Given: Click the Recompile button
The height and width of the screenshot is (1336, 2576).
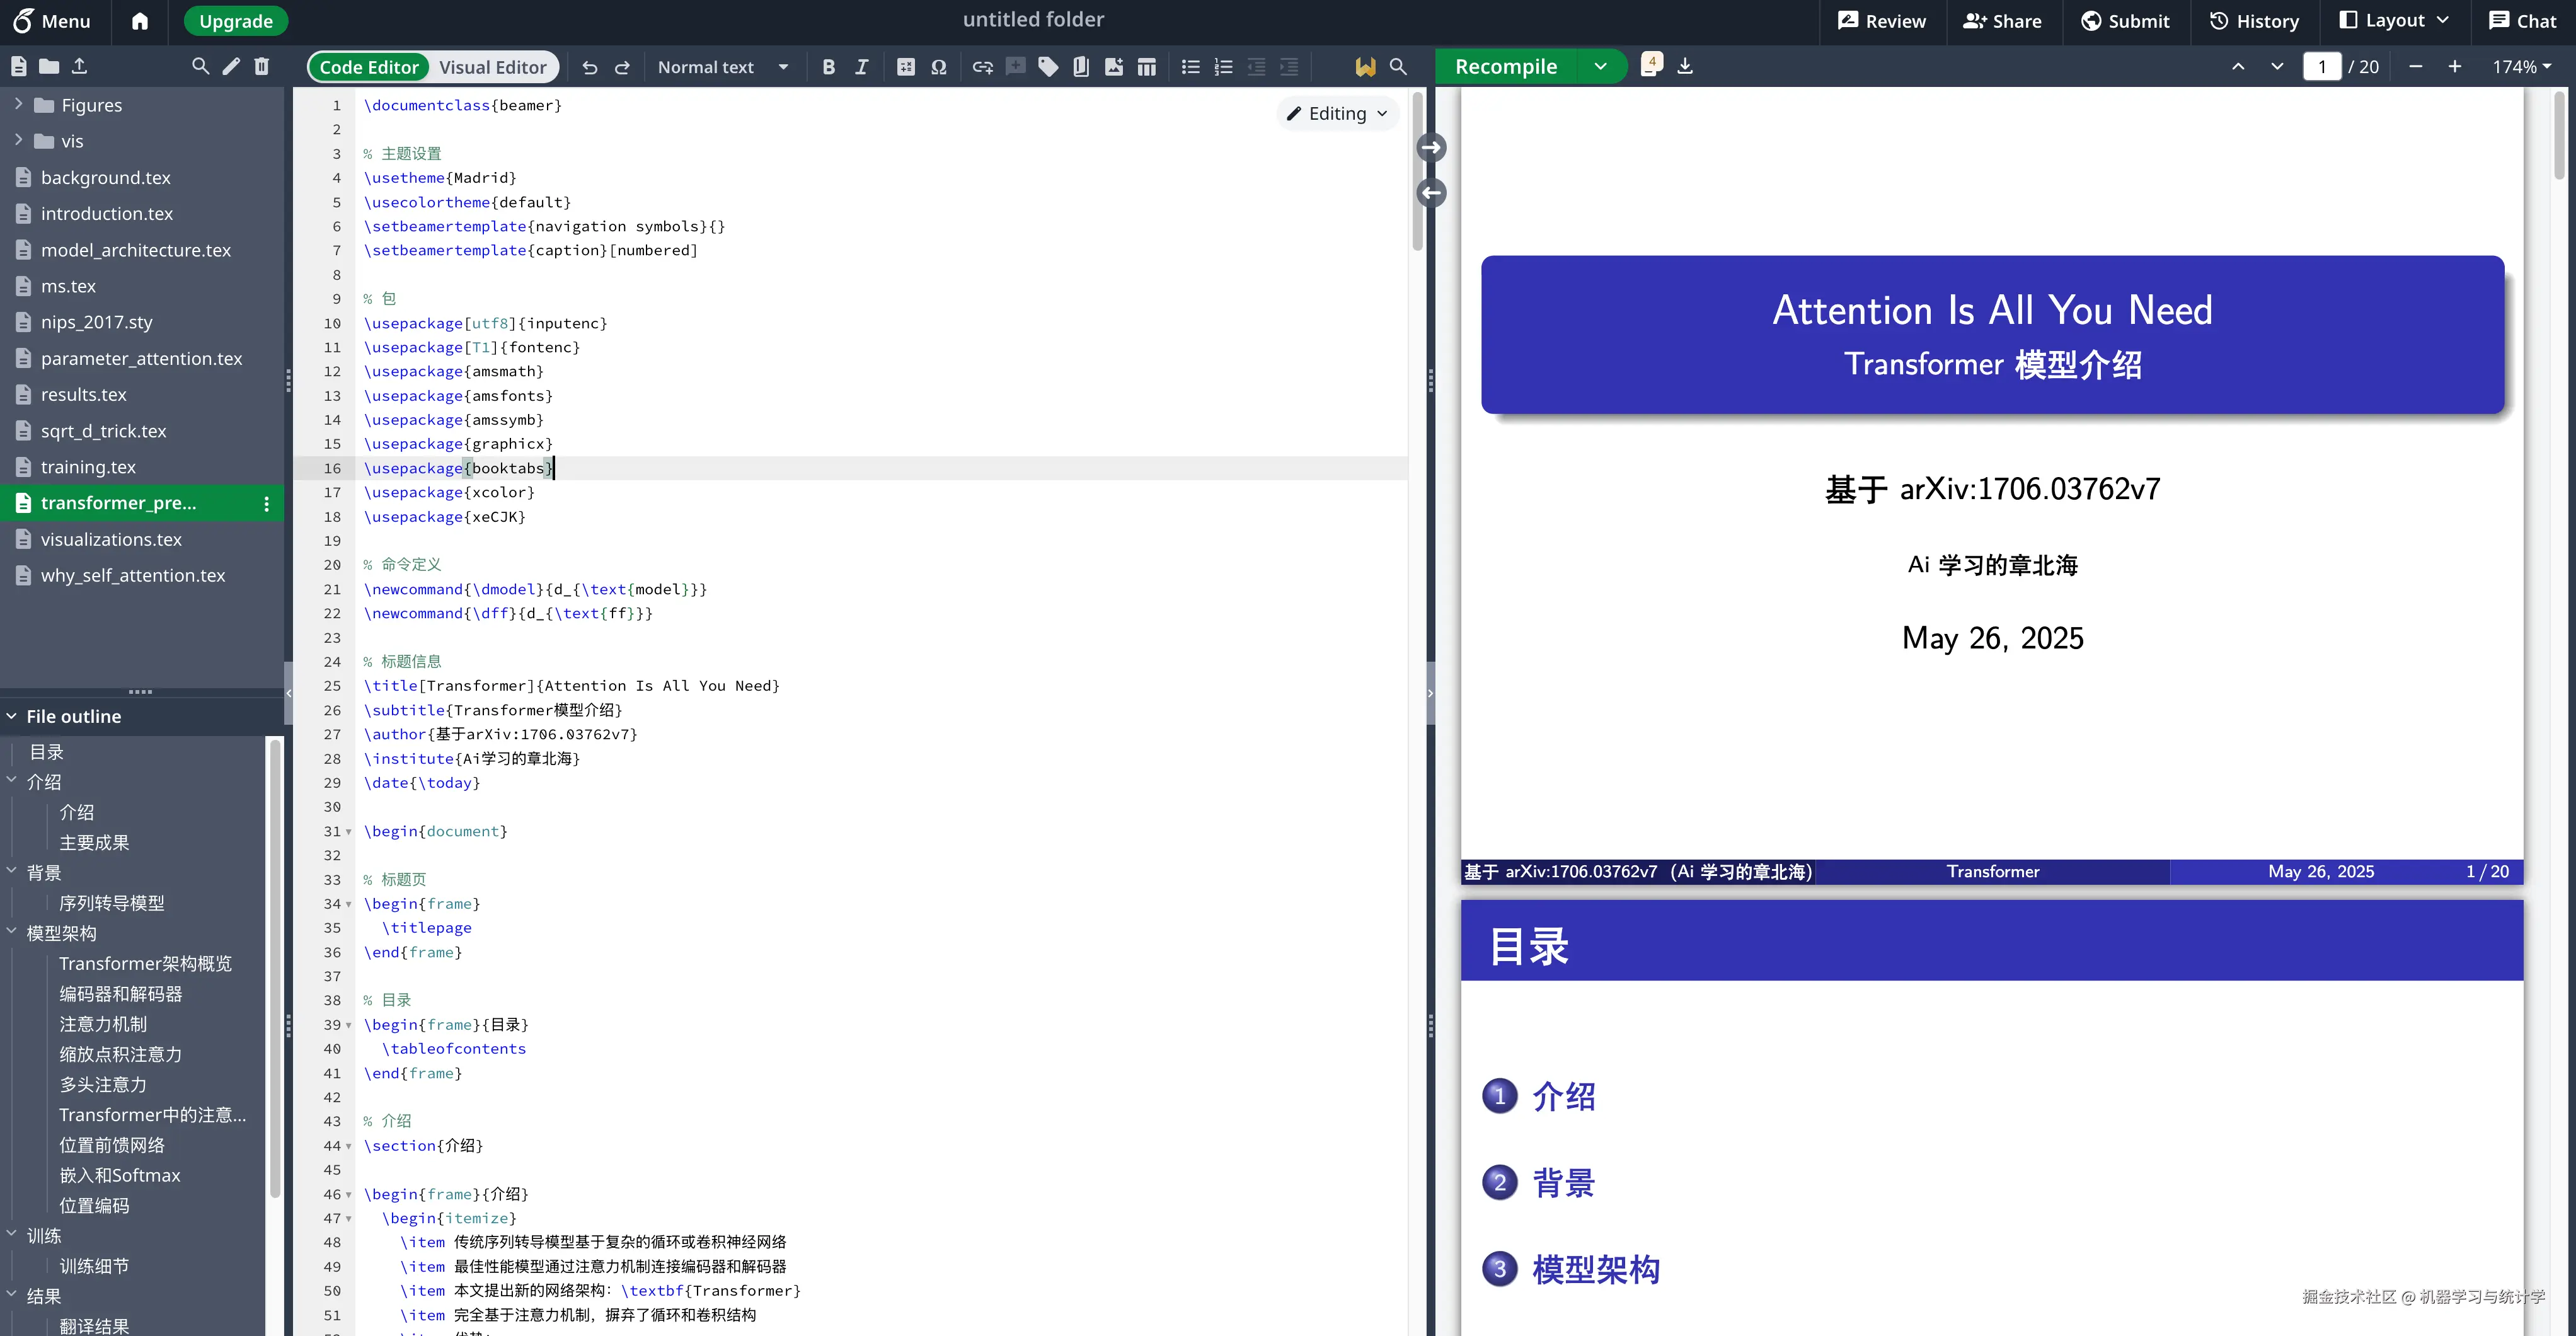Looking at the screenshot, I should click(1505, 66).
